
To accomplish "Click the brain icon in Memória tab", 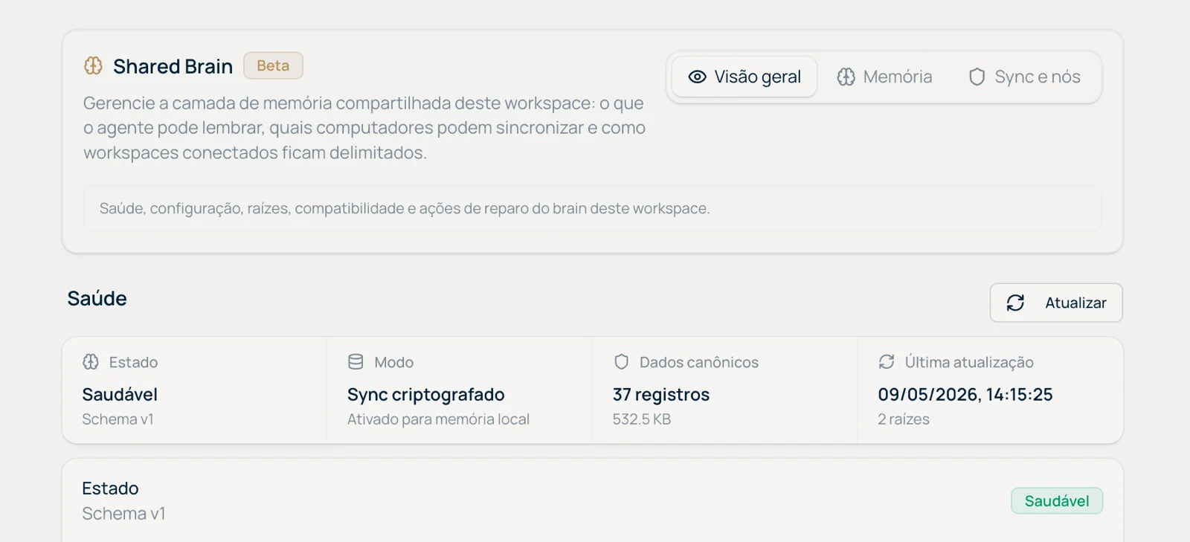I will click(846, 77).
